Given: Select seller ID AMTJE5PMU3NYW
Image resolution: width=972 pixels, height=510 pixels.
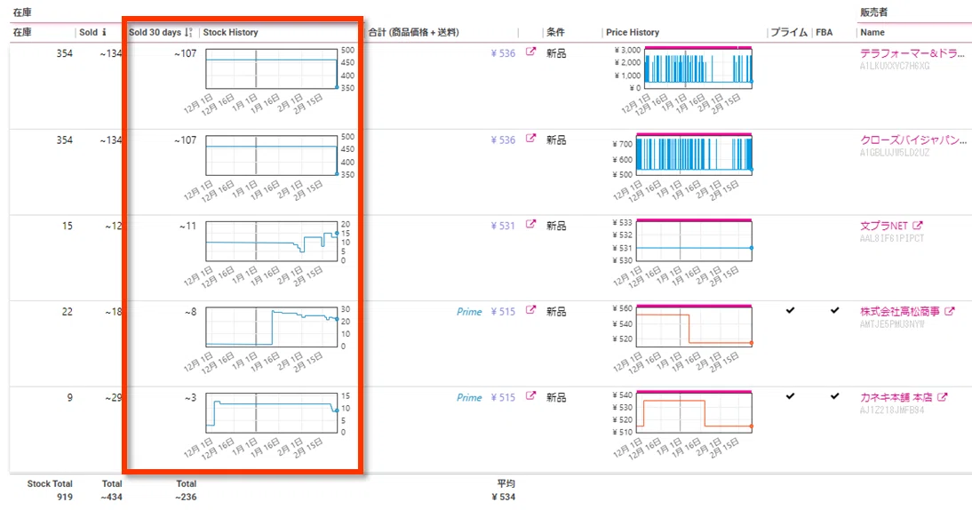Looking at the screenshot, I should (x=892, y=323).
